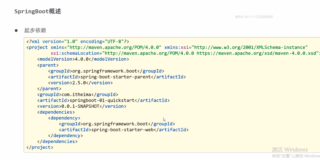Open the w3.org XMLSchema-instance URL
The width and height of the screenshot is (320, 160).
pyautogui.click(x=250, y=47)
